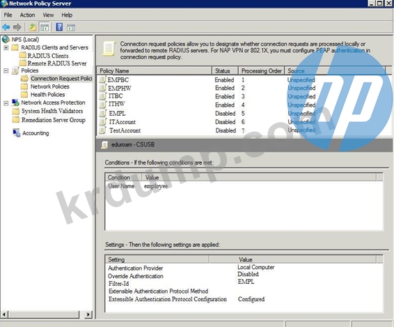The width and height of the screenshot is (394, 327).
Task: Click the 'Local Computer' setting value
Action: [x=256, y=267]
